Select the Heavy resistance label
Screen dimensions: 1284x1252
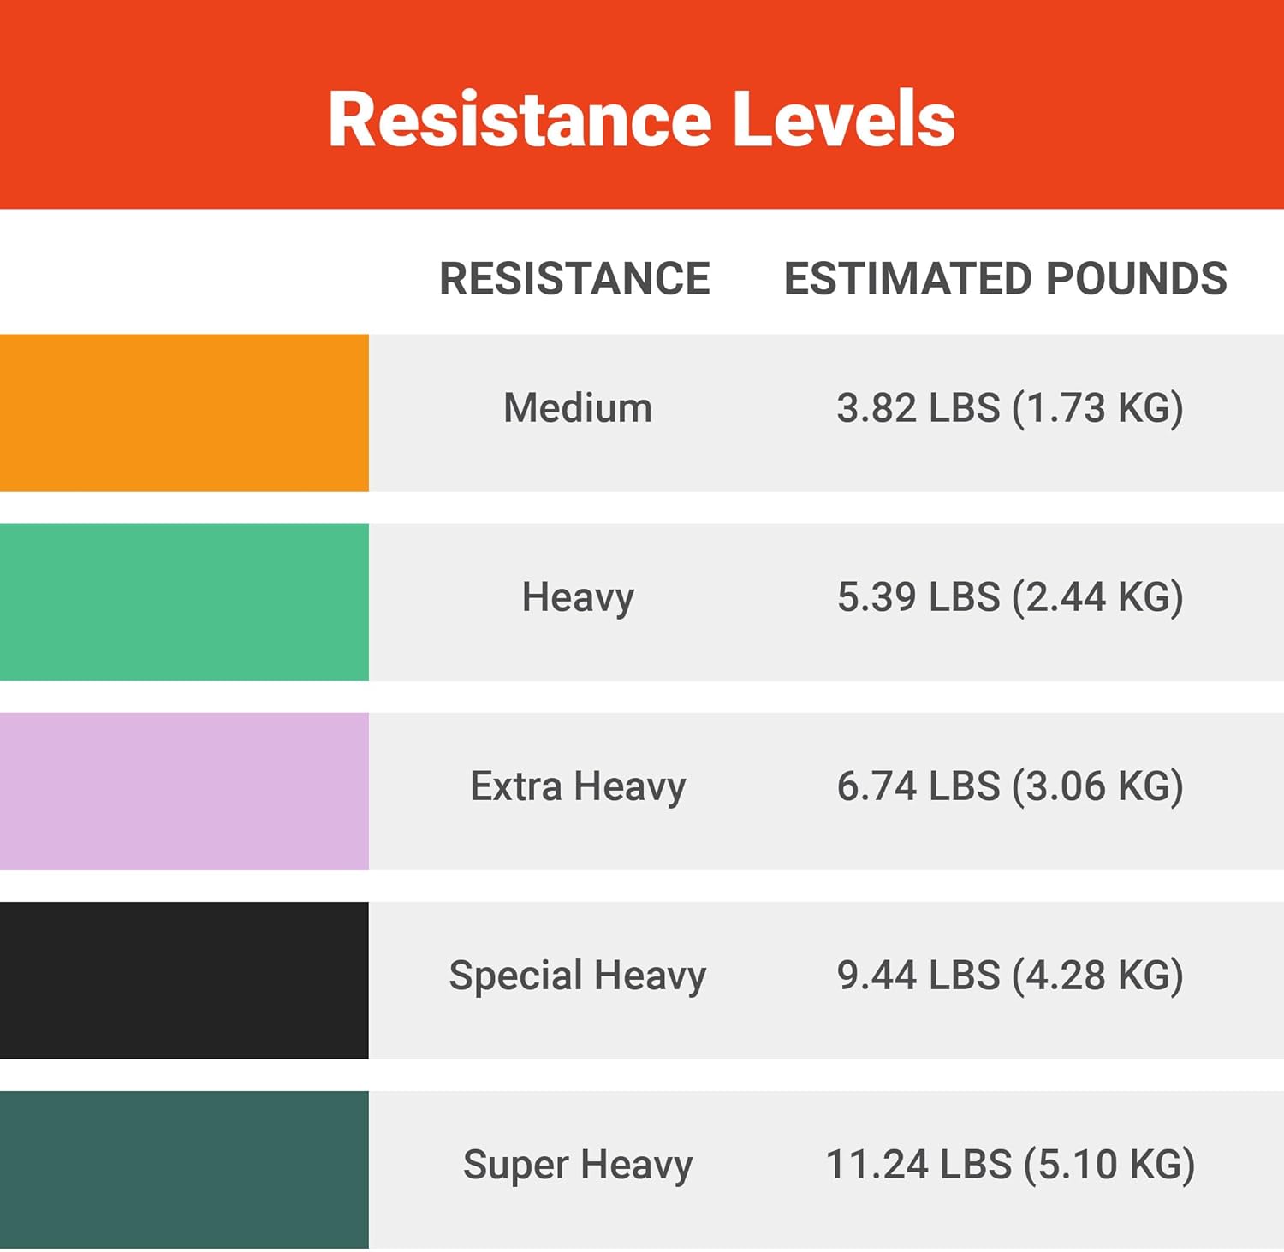coord(578,597)
